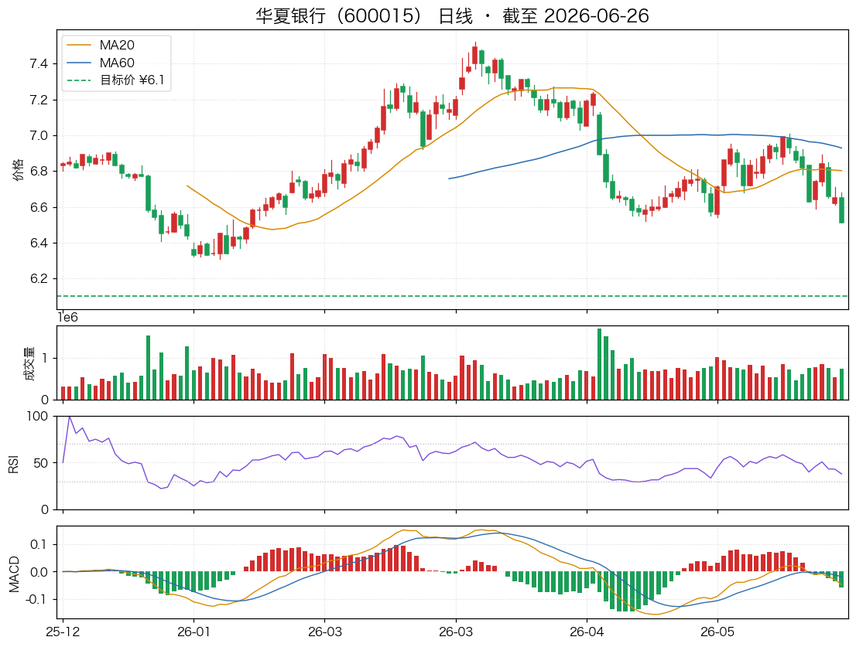This screenshot has height=647, width=856.
Task: Click the blue MA60 legend line sample
Action: [x=79, y=63]
